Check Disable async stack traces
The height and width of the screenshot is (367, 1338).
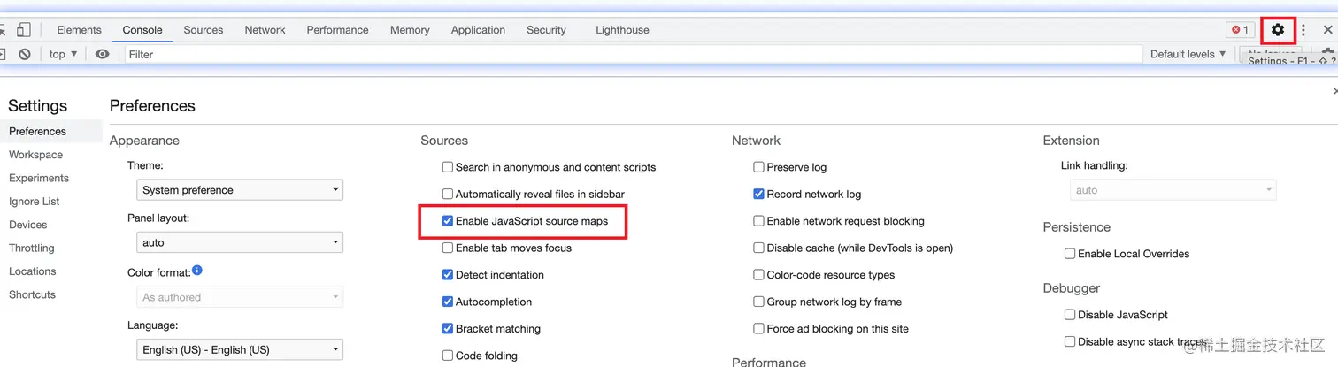(x=1070, y=341)
